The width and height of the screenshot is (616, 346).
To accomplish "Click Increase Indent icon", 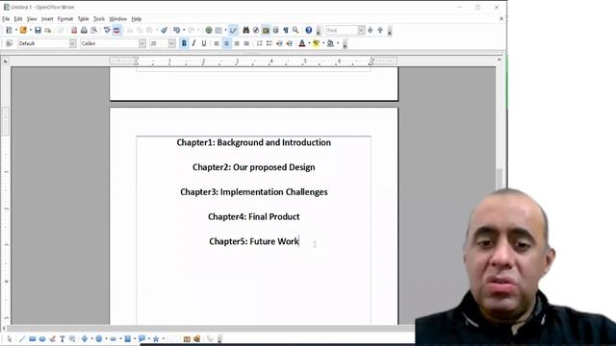I will pyautogui.click(x=289, y=43).
